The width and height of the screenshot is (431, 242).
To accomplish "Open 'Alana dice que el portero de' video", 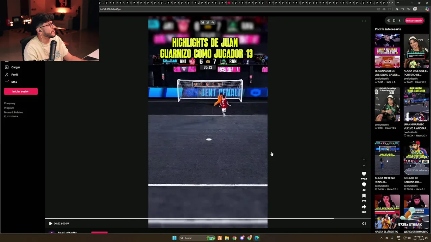I will 416,51.
